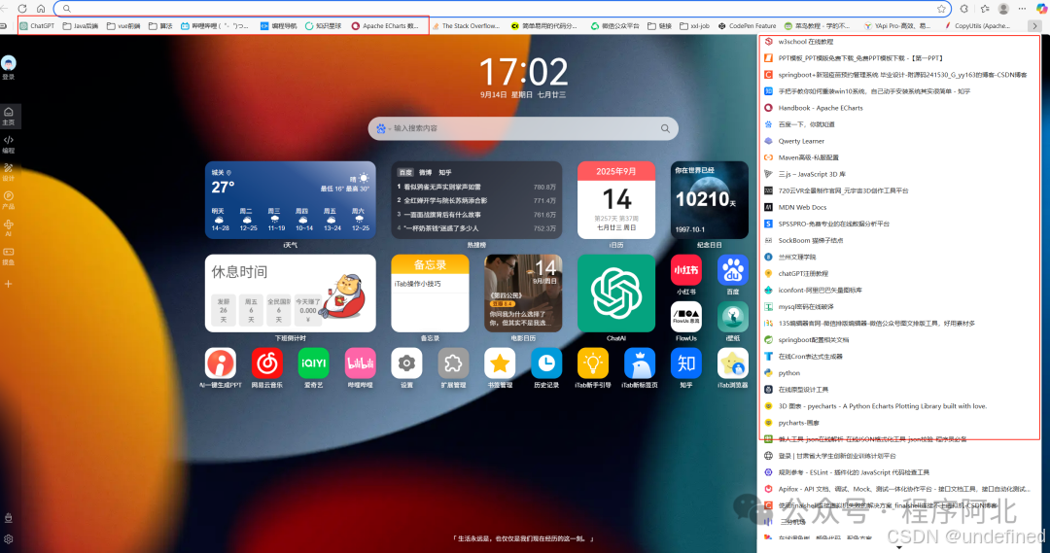Open browser three-dot settings menu
Image resolution: width=1050 pixels, height=553 pixels.
click(1022, 9)
